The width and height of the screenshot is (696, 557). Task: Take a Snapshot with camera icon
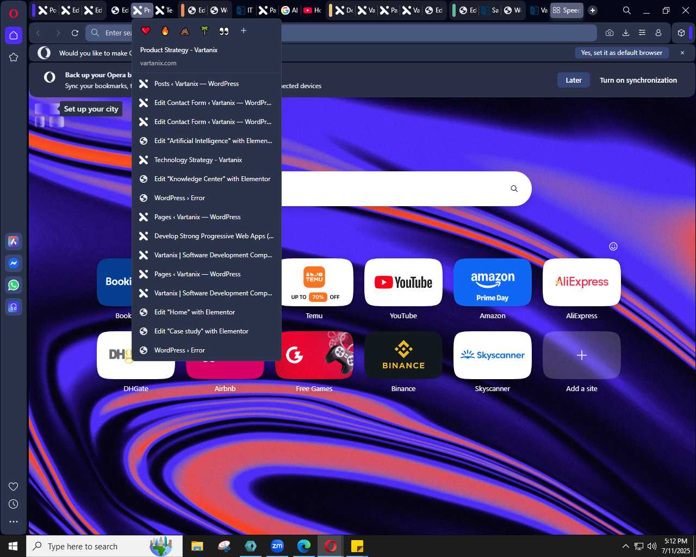tap(610, 33)
